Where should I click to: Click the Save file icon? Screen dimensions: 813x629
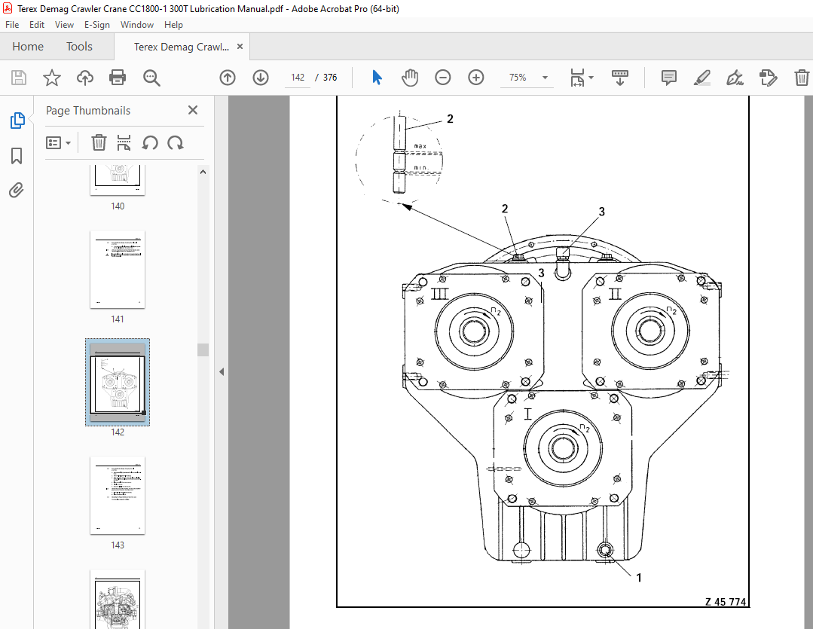(x=19, y=78)
